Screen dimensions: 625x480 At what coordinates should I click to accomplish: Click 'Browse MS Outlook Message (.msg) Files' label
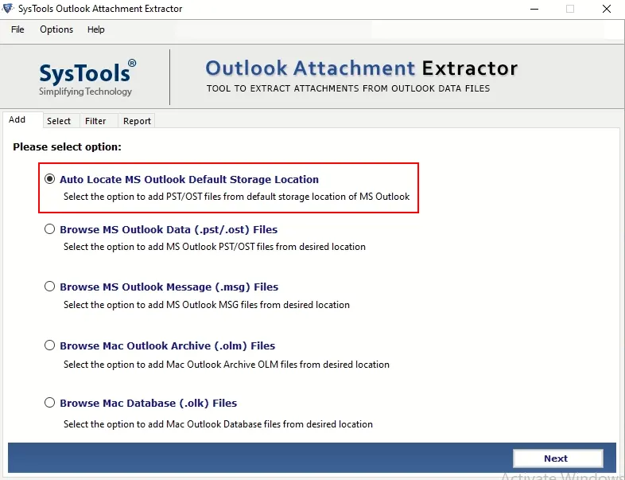tap(169, 287)
